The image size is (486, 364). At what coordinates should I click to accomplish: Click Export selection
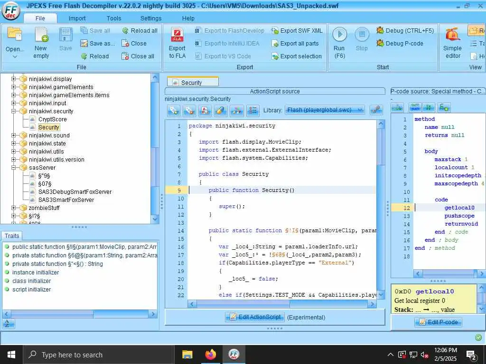297,56
